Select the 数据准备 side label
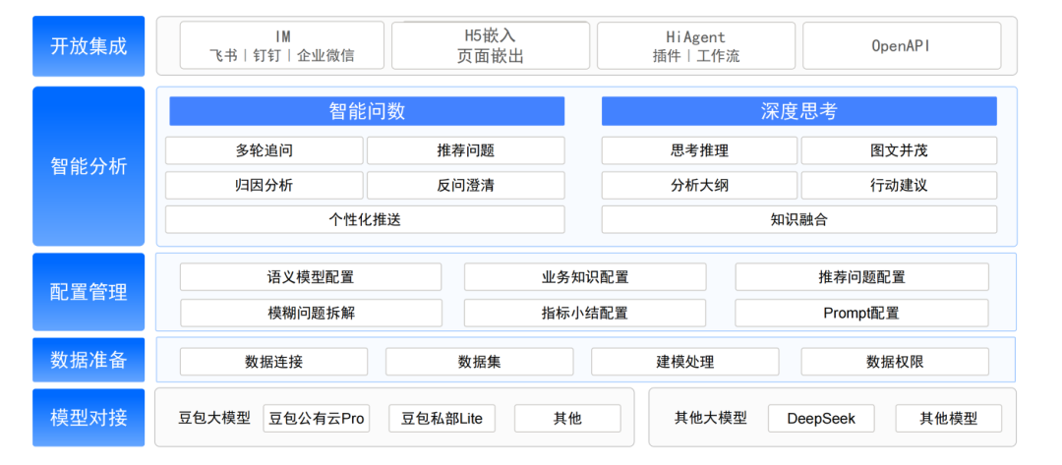 [88, 360]
